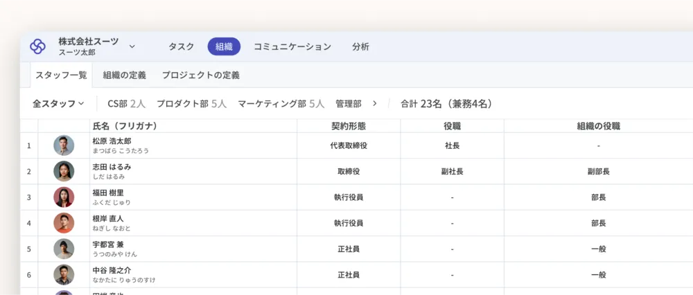
Task: Open the 全スタッフ filter dropdown
Action: (x=58, y=104)
